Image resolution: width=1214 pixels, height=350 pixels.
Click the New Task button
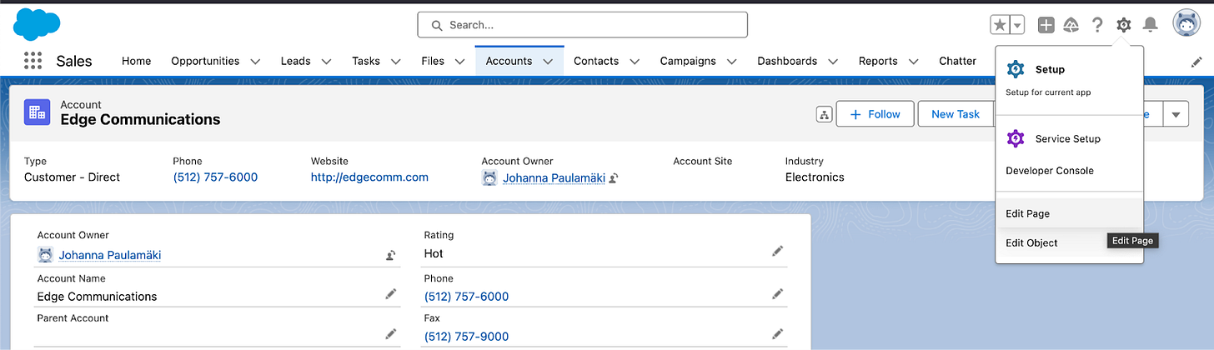click(x=956, y=114)
